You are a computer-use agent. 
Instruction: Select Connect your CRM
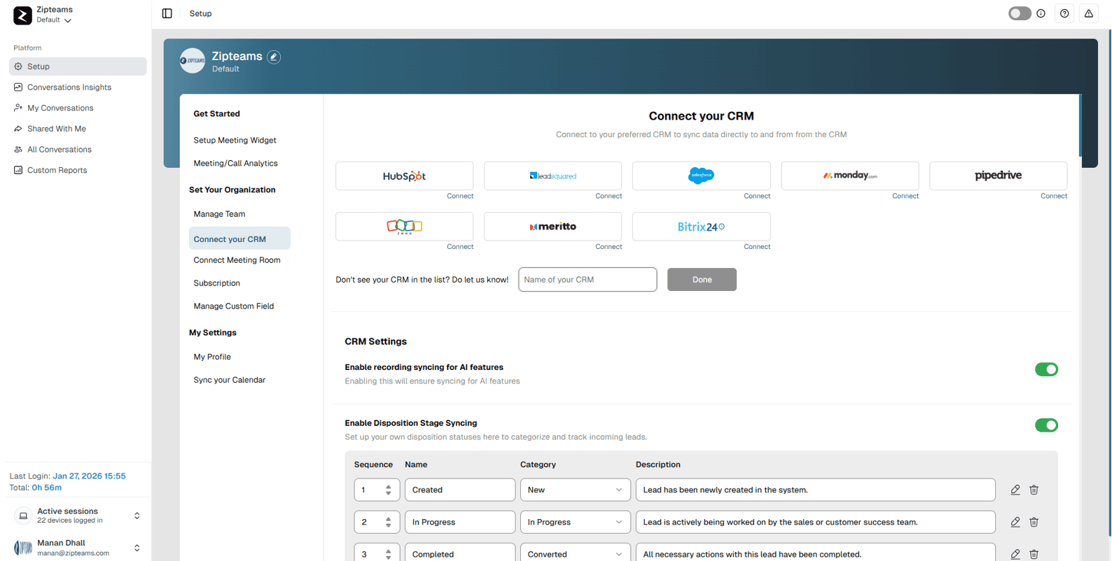239,239
